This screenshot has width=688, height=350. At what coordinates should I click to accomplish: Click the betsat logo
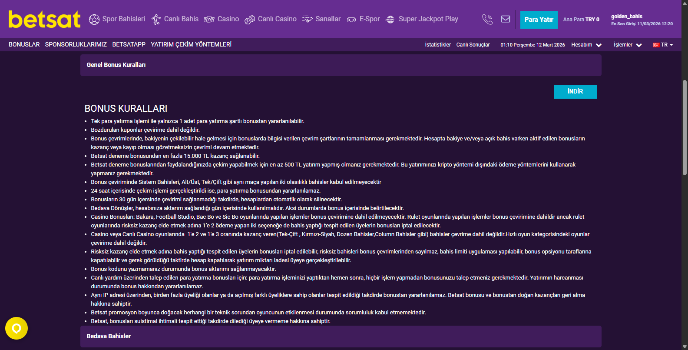[44, 19]
